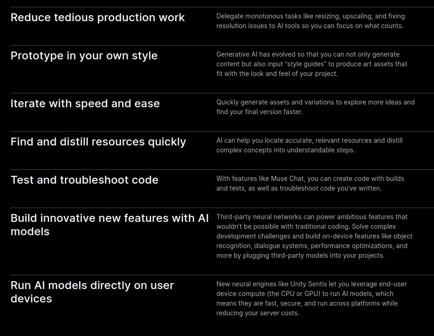Click the "Reduce tedious production work" heading
Screen dimensions: 434x336
click(x=98, y=17)
